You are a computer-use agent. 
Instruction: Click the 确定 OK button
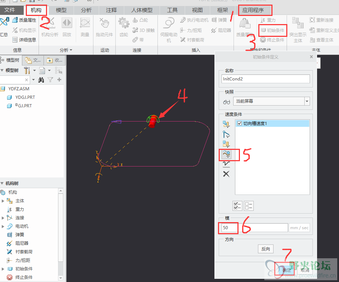point(287,270)
